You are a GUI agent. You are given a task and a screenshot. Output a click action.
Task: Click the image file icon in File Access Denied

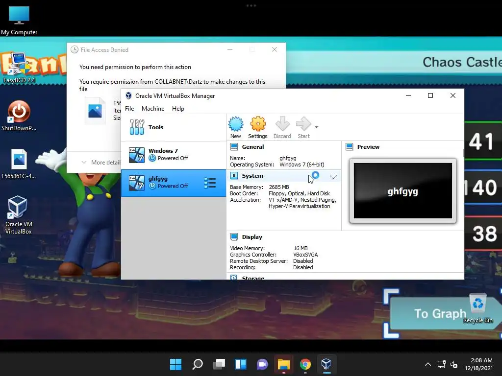[x=95, y=111]
